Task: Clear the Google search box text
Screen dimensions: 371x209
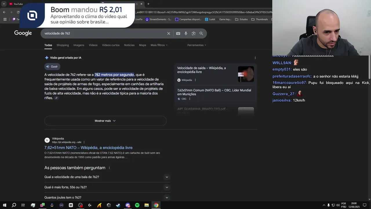Action: pyautogui.click(x=169, y=33)
